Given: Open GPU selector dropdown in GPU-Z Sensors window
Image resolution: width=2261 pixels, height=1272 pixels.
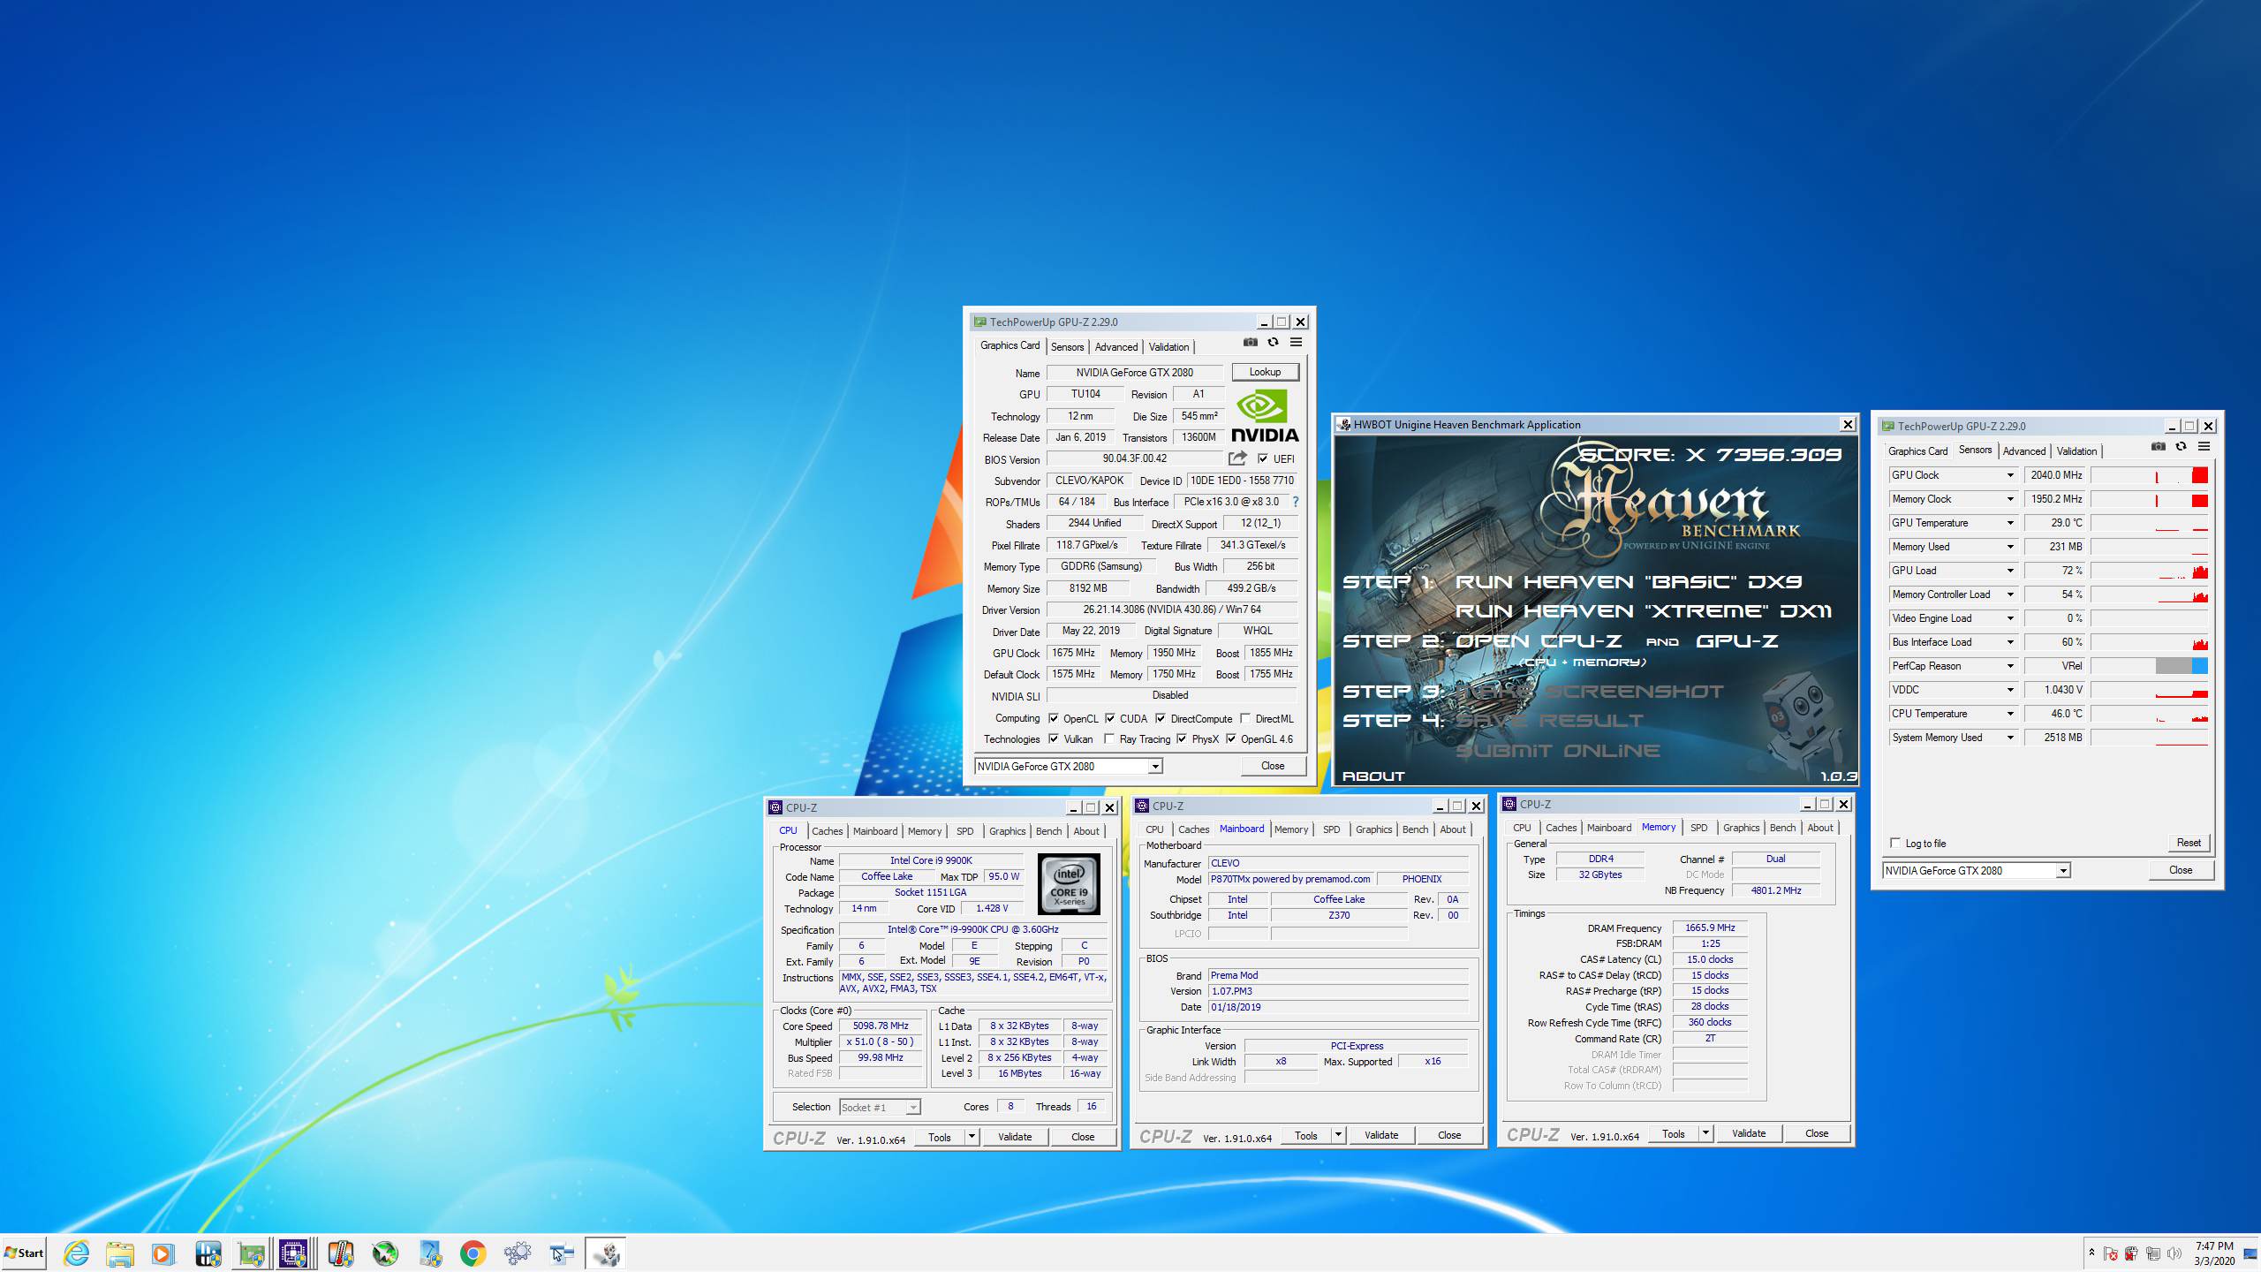Looking at the screenshot, I should click(2062, 871).
